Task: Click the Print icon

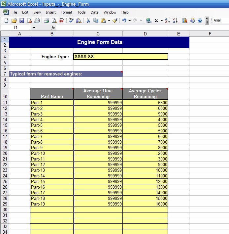Action: [47, 21]
